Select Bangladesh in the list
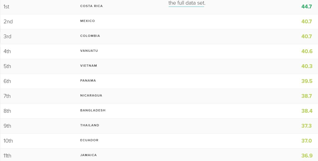 93,110
